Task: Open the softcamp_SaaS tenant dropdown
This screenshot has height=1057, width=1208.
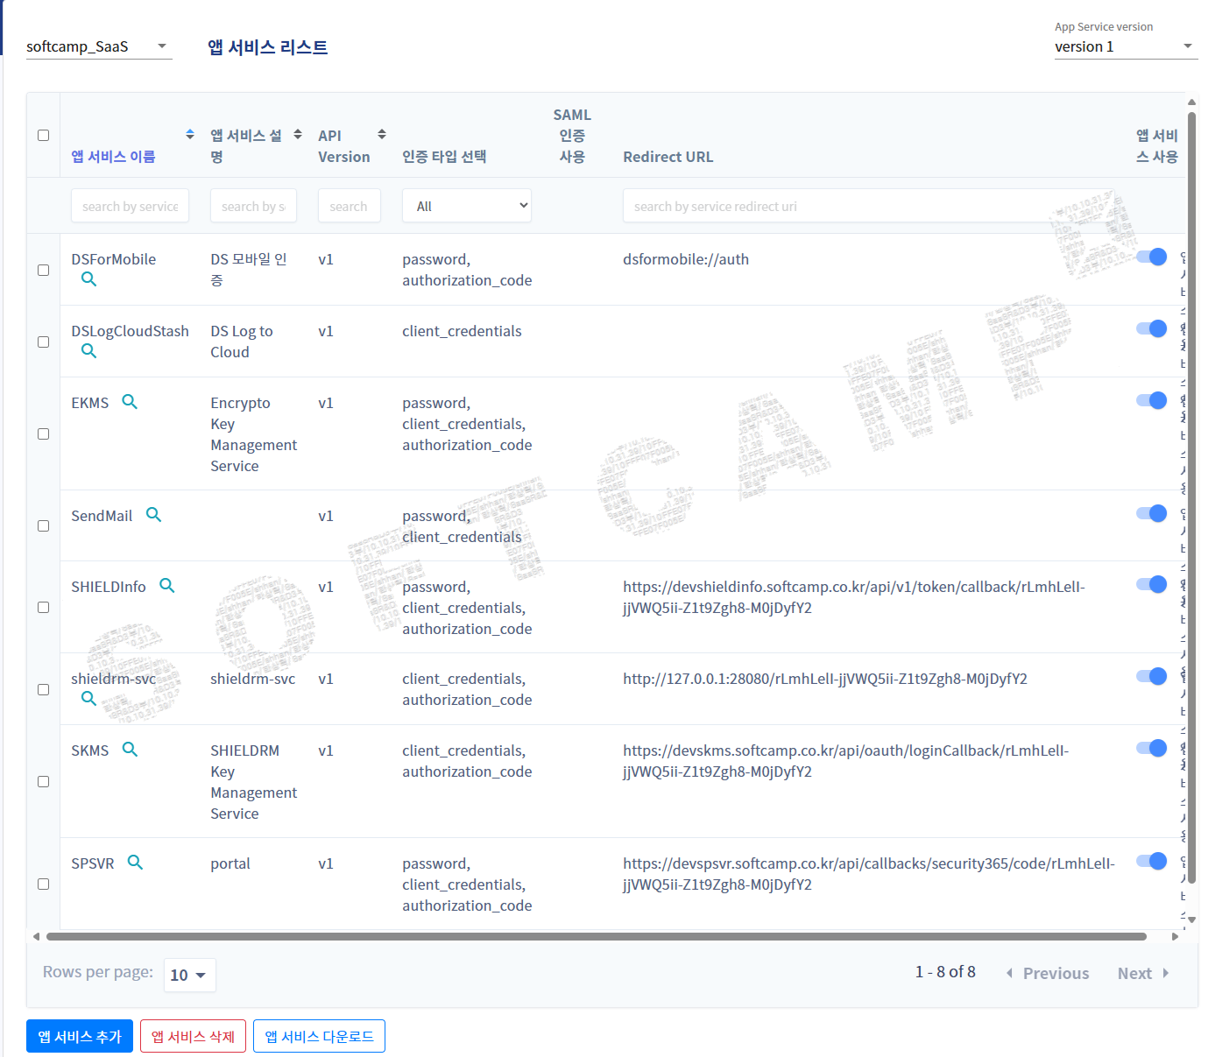Action: [98, 46]
